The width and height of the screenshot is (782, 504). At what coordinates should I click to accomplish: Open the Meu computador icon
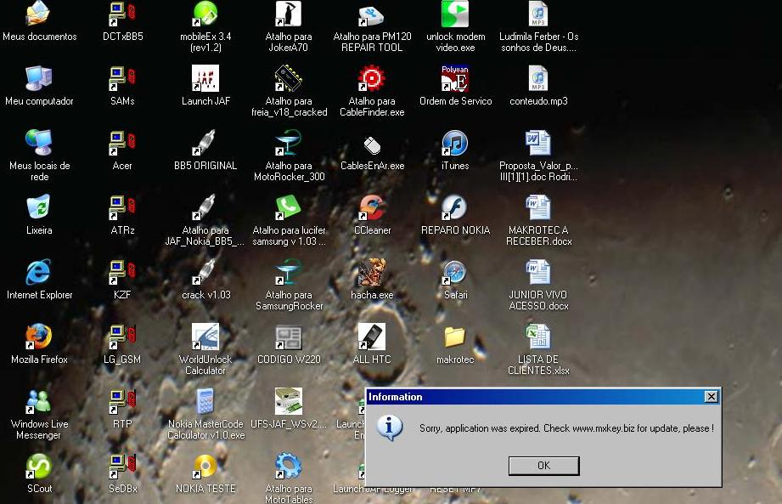(x=39, y=78)
